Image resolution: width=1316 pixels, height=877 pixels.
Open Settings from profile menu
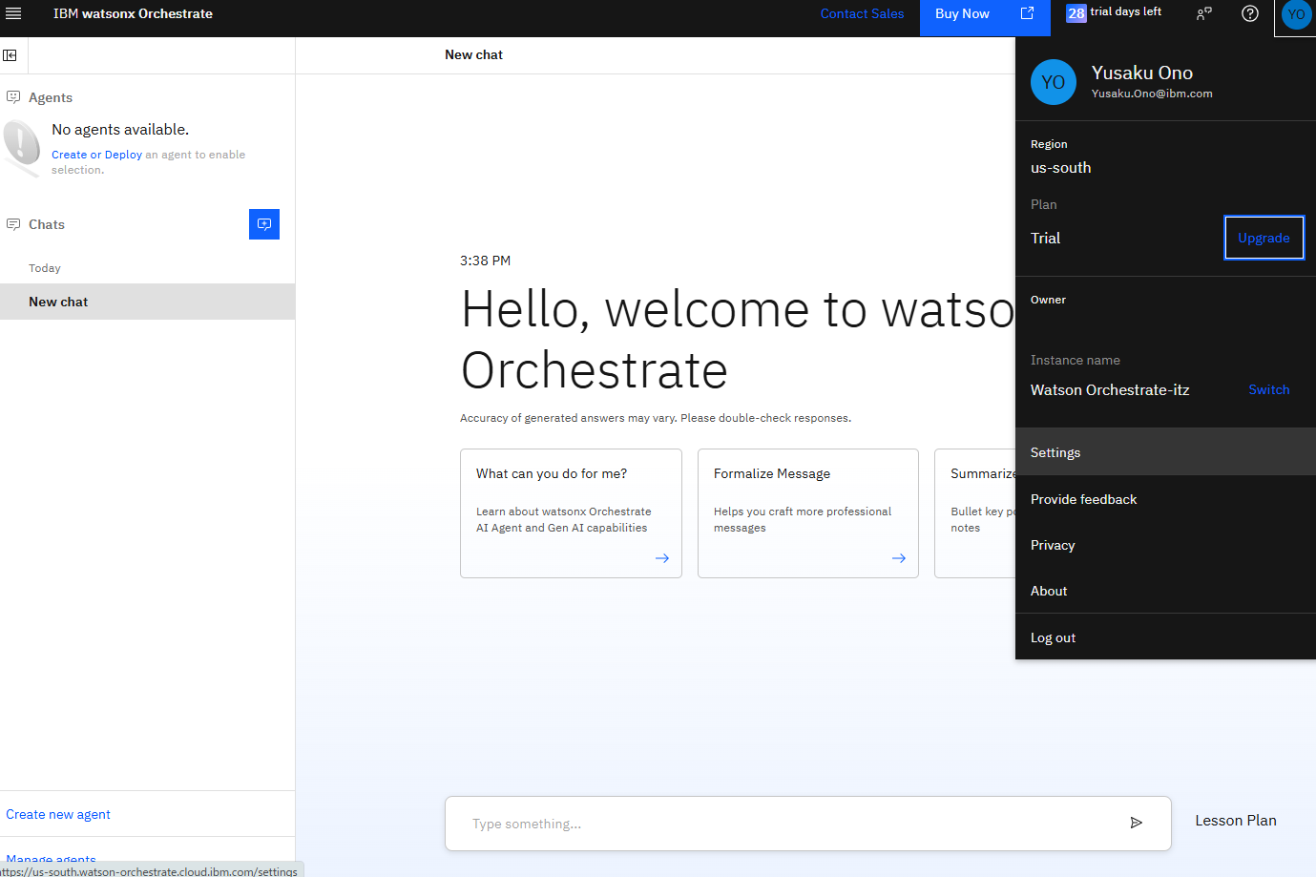pyautogui.click(x=1165, y=452)
